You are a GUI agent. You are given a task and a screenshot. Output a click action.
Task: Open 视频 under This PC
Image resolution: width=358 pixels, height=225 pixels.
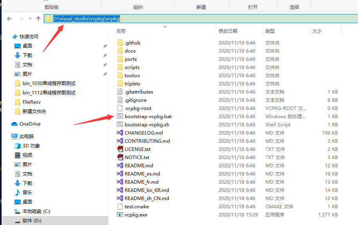click(27, 155)
